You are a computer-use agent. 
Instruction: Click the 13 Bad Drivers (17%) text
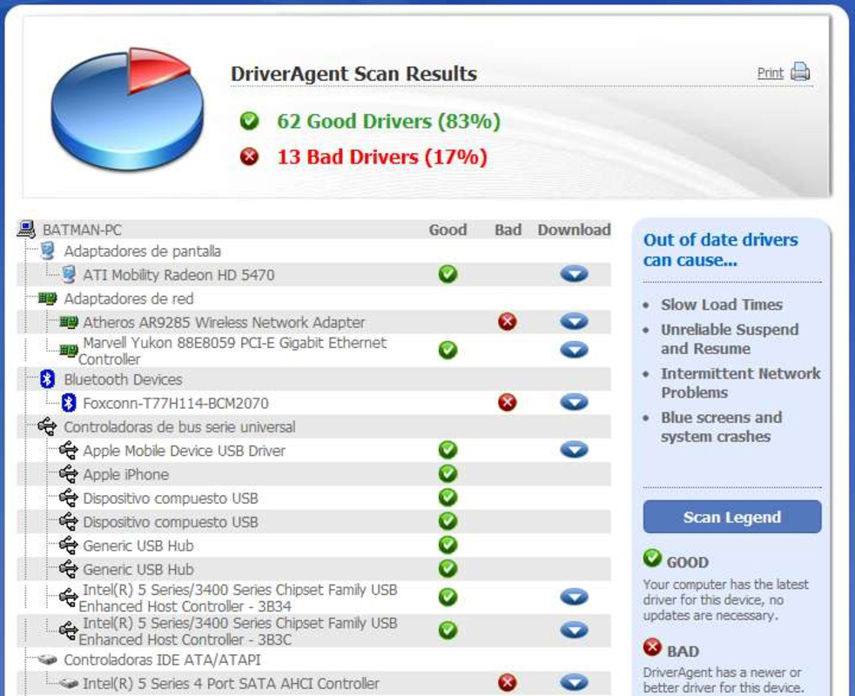point(381,157)
